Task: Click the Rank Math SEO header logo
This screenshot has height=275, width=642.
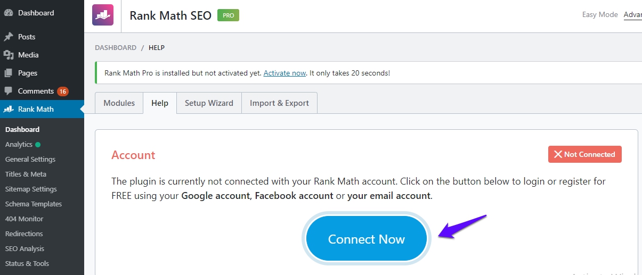Action: coord(102,15)
